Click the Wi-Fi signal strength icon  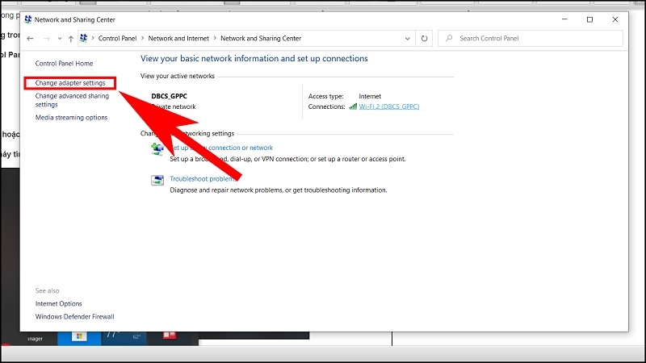click(x=353, y=106)
